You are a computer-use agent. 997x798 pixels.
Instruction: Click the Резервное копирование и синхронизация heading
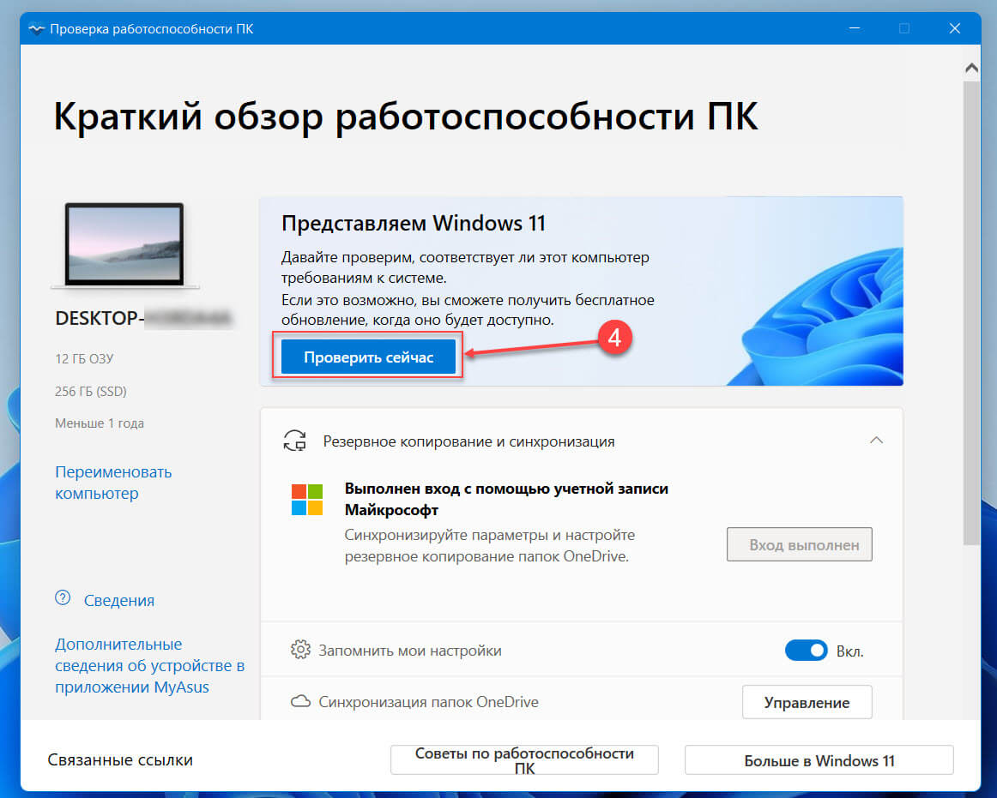click(x=468, y=441)
